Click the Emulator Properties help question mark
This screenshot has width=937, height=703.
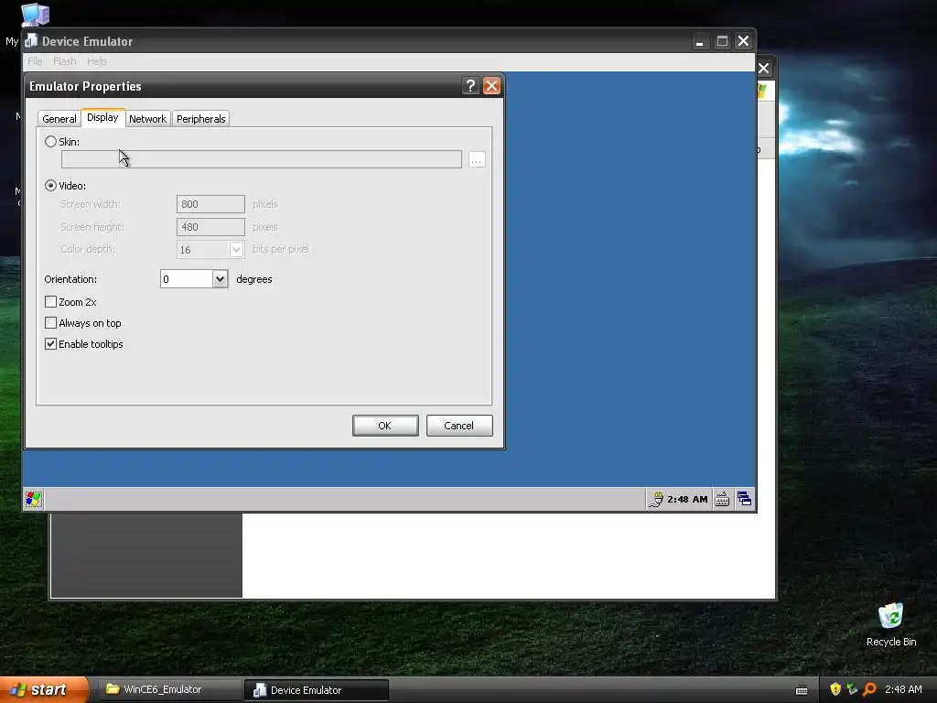click(x=470, y=86)
